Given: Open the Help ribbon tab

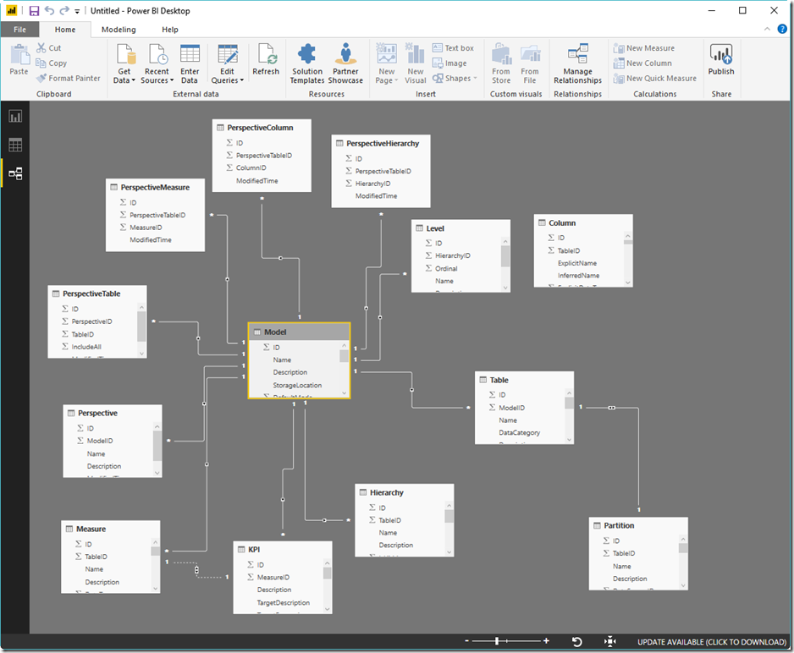Looking at the screenshot, I should (170, 30).
